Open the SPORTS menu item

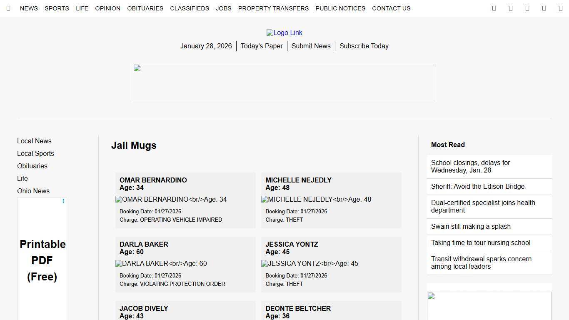[57, 8]
